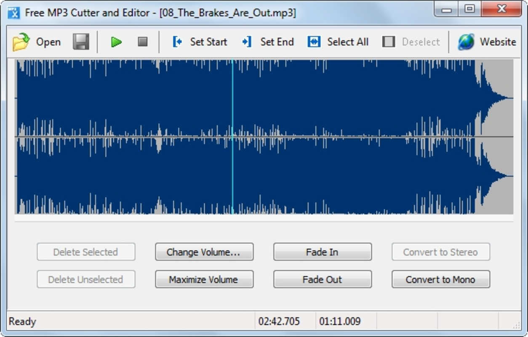Viewport: 528px width, 337px height.
Task: Click the resize grip in status bar corner
Action: (517, 325)
